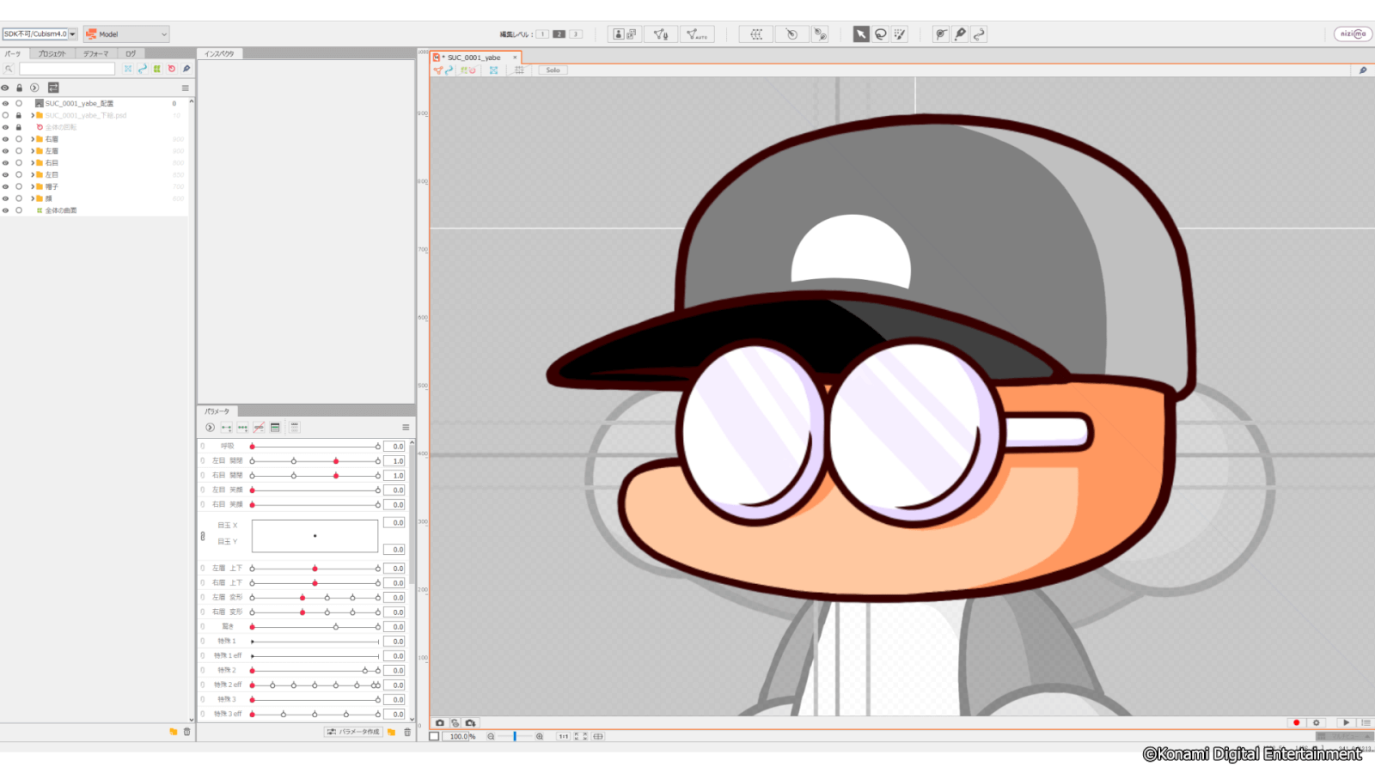Expand the SUC_0001_yabe_下絵.psd folder
The height and width of the screenshot is (773, 1375).
pyautogui.click(x=33, y=115)
